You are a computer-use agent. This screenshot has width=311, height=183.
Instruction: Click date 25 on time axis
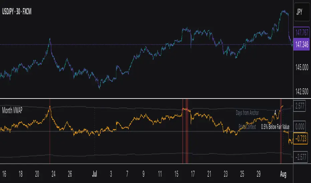point(242,174)
